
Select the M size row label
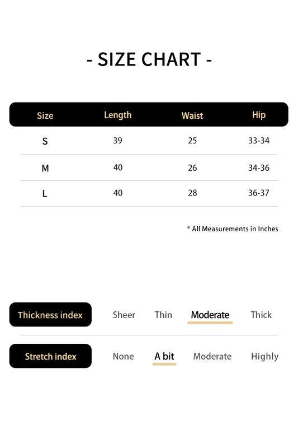[x=45, y=168]
